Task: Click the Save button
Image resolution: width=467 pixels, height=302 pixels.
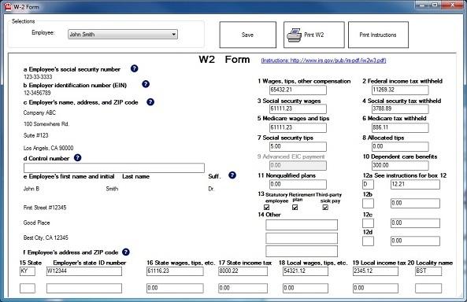Action: click(x=248, y=35)
